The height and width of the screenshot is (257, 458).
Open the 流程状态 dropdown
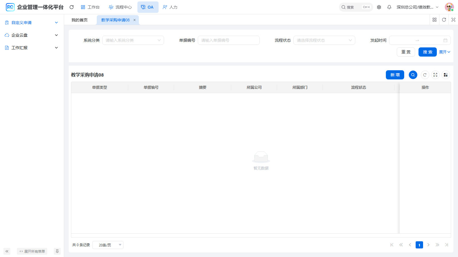click(324, 40)
